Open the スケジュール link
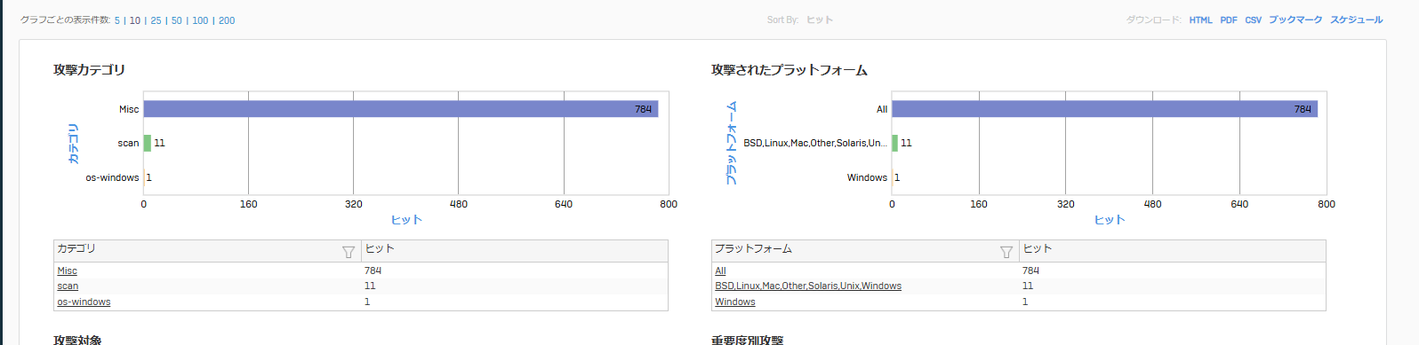 [x=1356, y=20]
